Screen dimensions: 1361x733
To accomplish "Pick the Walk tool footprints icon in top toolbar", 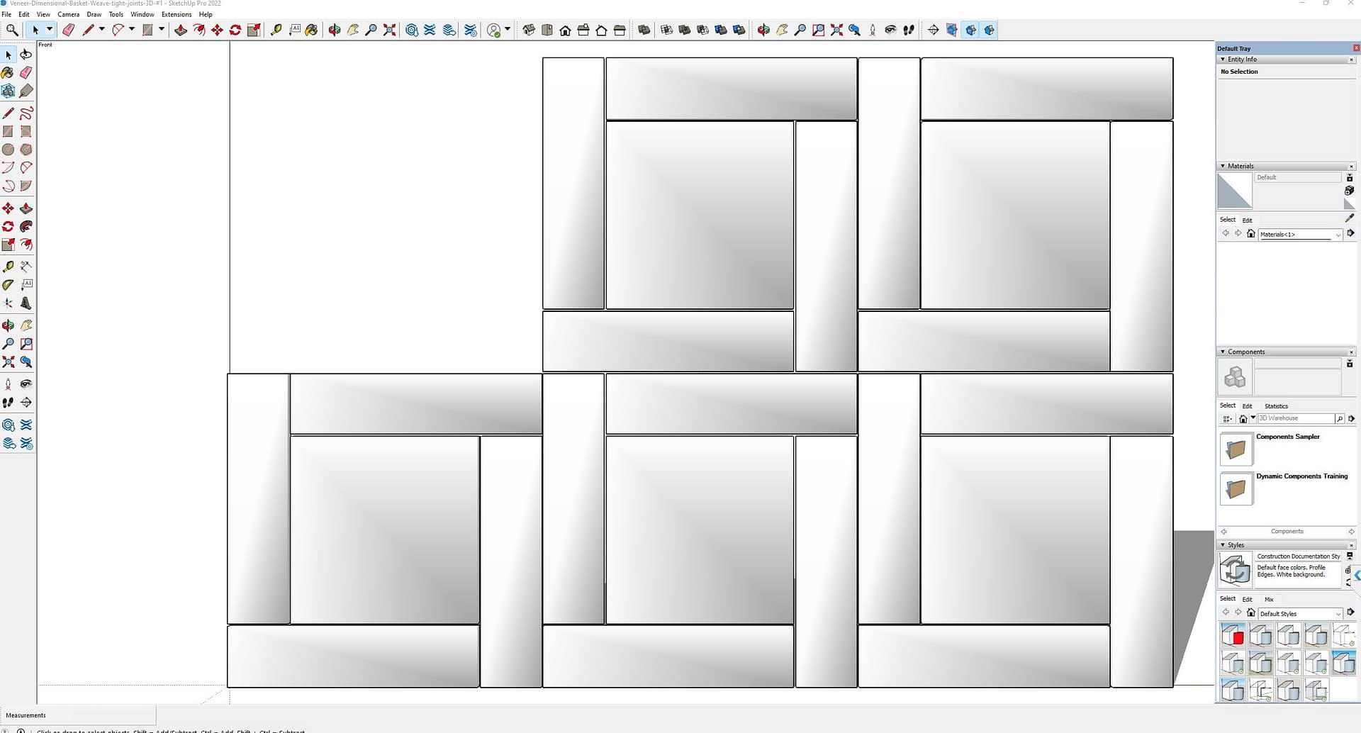I will tap(909, 30).
